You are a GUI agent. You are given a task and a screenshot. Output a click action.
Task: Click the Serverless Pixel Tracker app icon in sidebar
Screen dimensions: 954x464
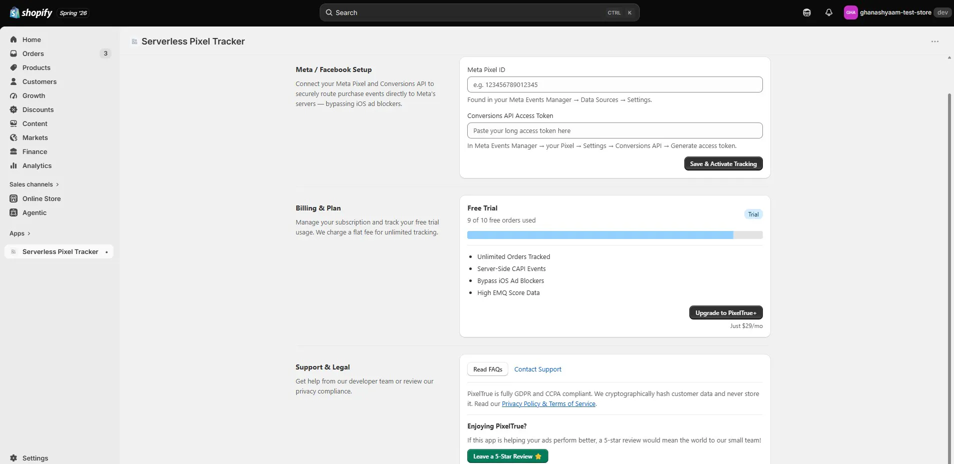pos(14,251)
